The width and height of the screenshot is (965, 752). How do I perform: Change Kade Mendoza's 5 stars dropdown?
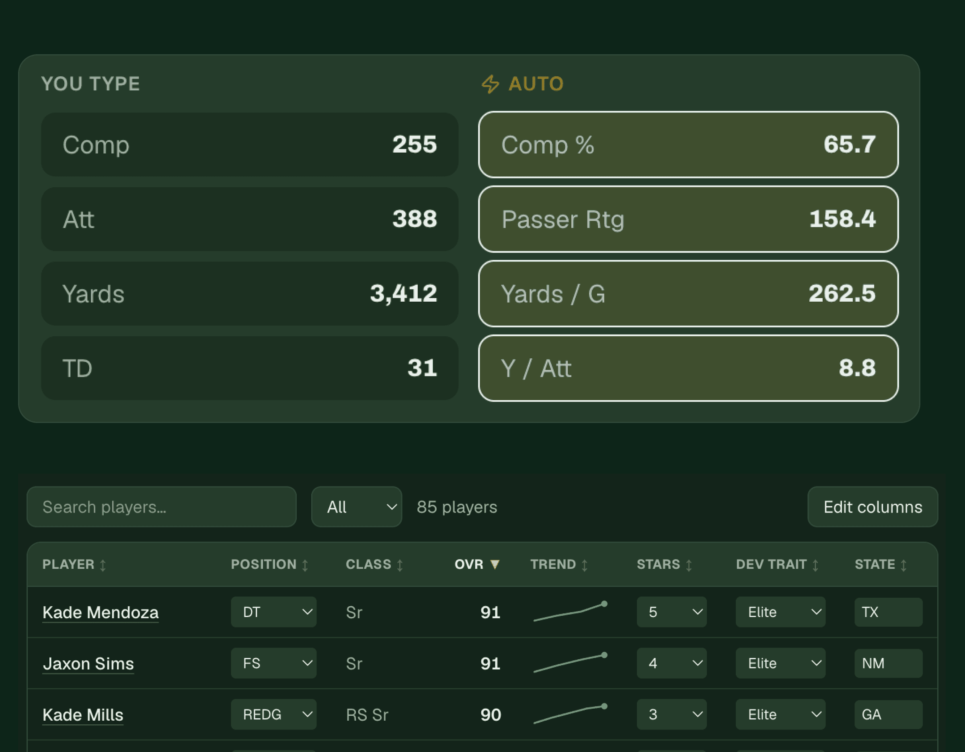click(671, 612)
